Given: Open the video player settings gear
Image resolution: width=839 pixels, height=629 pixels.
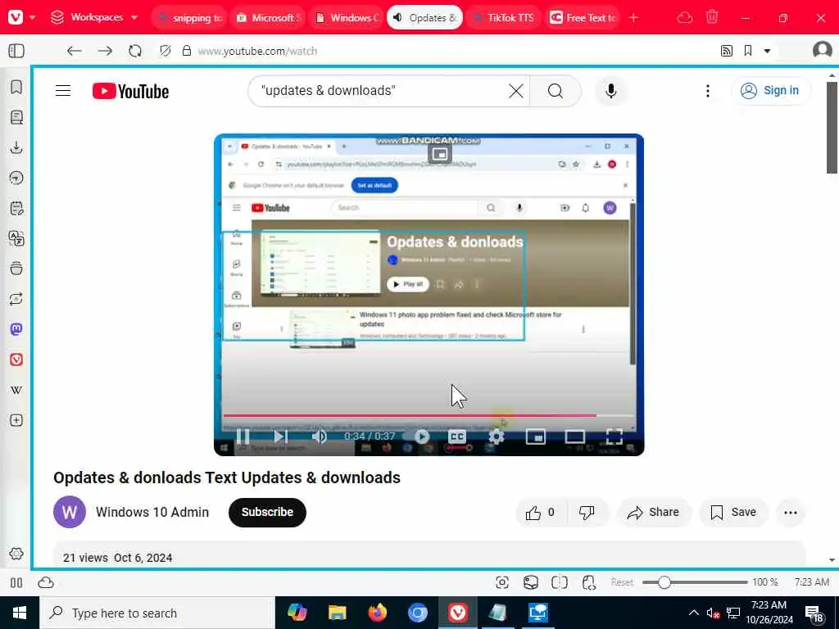Looking at the screenshot, I should (x=497, y=437).
